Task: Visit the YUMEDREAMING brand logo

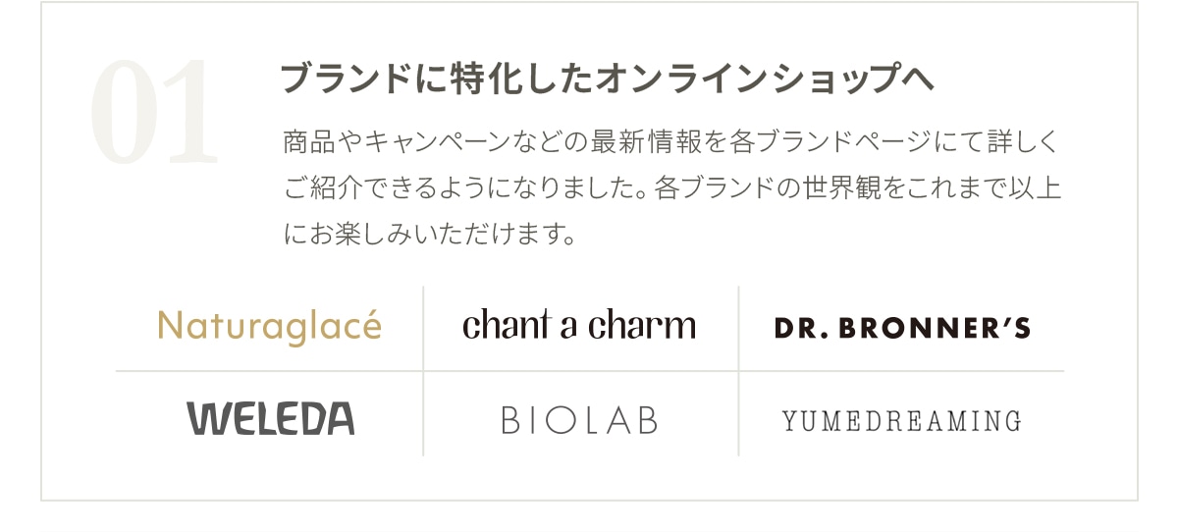Action: (902, 422)
